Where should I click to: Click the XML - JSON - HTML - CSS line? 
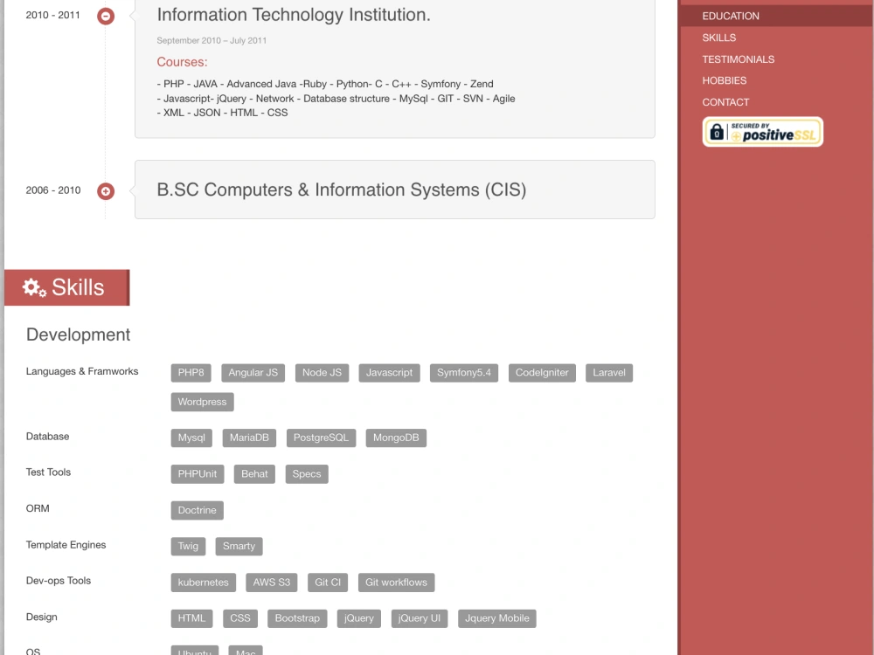222,113
